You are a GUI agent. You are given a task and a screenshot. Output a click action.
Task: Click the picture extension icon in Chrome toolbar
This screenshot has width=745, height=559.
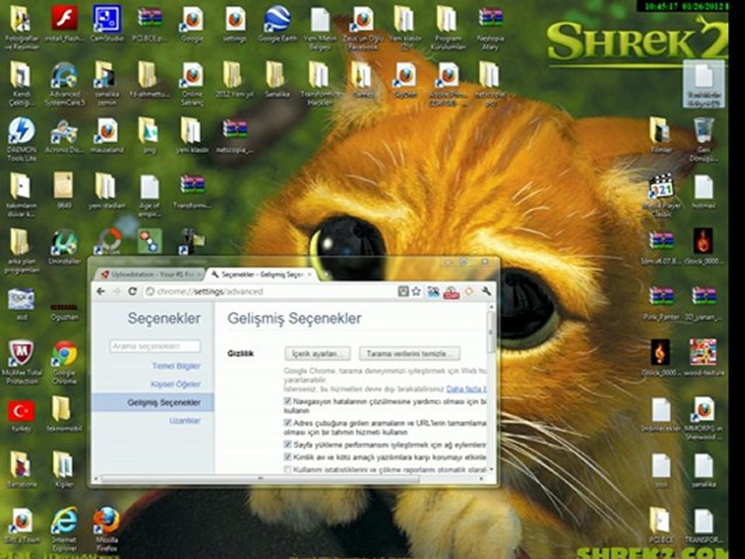tap(433, 292)
